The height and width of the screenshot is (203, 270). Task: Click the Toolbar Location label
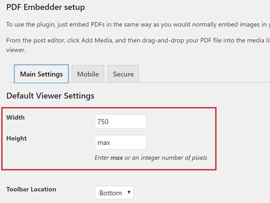coord(31,189)
